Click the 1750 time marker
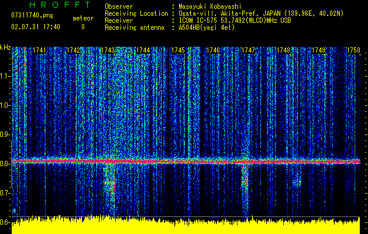The width and height of the screenshot is (368, 234). (354, 50)
